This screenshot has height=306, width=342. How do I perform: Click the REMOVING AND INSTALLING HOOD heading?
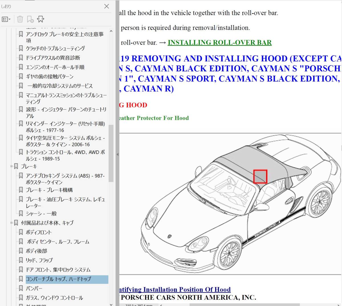pyautogui.click(x=230, y=74)
